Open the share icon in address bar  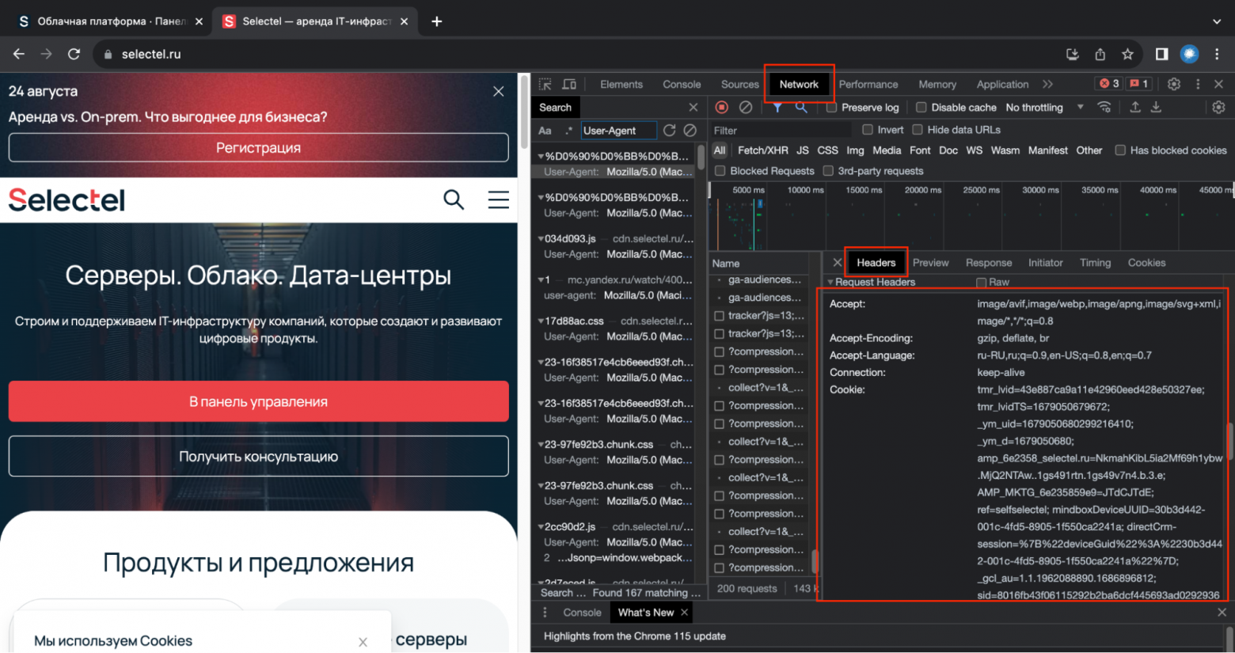[x=1100, y=54]
